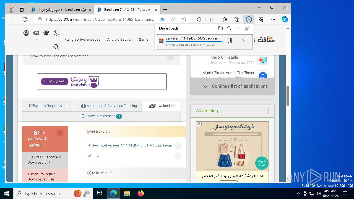This screenshot has width=354, height=199.
Task: Toggle dark mode moon icon
Action: (x=56, y=33)
